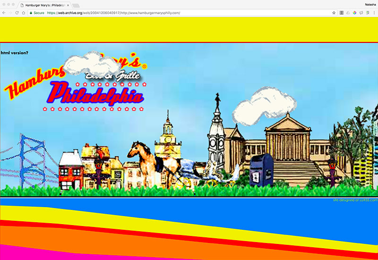Click the megaphone extension icon
Viewport: 378px width, 260px height.
[x=361, y=13]
